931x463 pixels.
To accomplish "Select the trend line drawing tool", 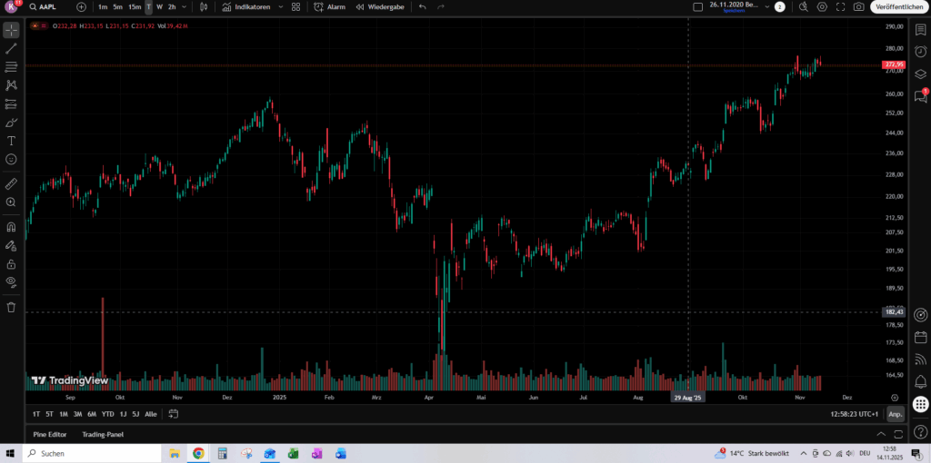I will pos(11,48).
